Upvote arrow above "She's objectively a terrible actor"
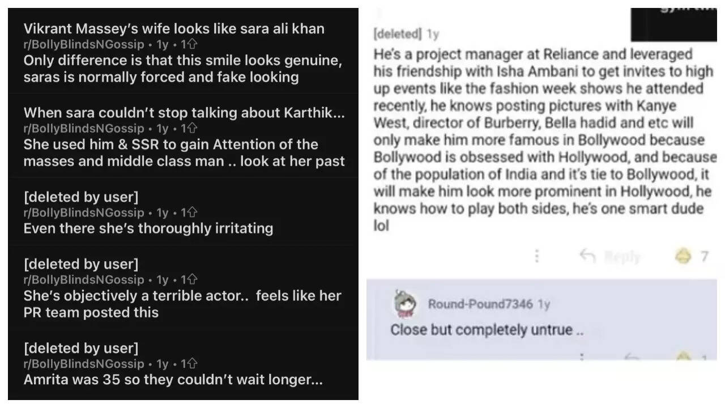Image resolution: width=725 pixels, height=408 pixels. [192, 279]
